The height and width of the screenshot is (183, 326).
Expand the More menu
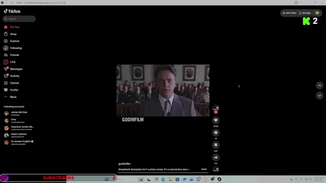pyautogui.click(x=10, y=97)
